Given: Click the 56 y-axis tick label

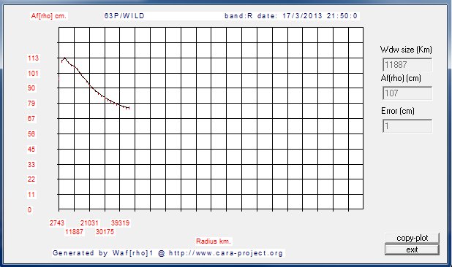Looking at the screenshot, I should click(31, 133).
